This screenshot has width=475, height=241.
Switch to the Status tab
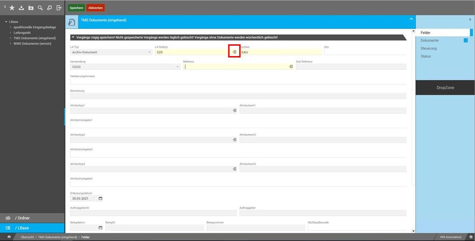426,56
